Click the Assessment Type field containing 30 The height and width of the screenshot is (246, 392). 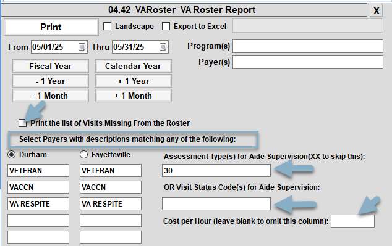216,171
